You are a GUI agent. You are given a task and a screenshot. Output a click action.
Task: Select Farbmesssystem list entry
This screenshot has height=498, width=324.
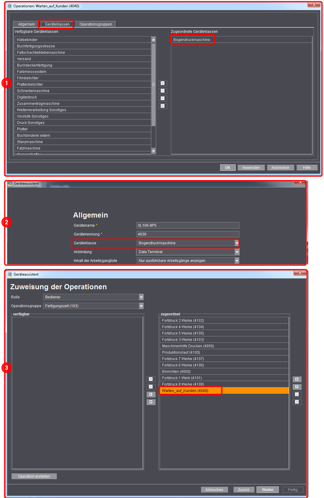pyautogui.click(x=83, y=72)
